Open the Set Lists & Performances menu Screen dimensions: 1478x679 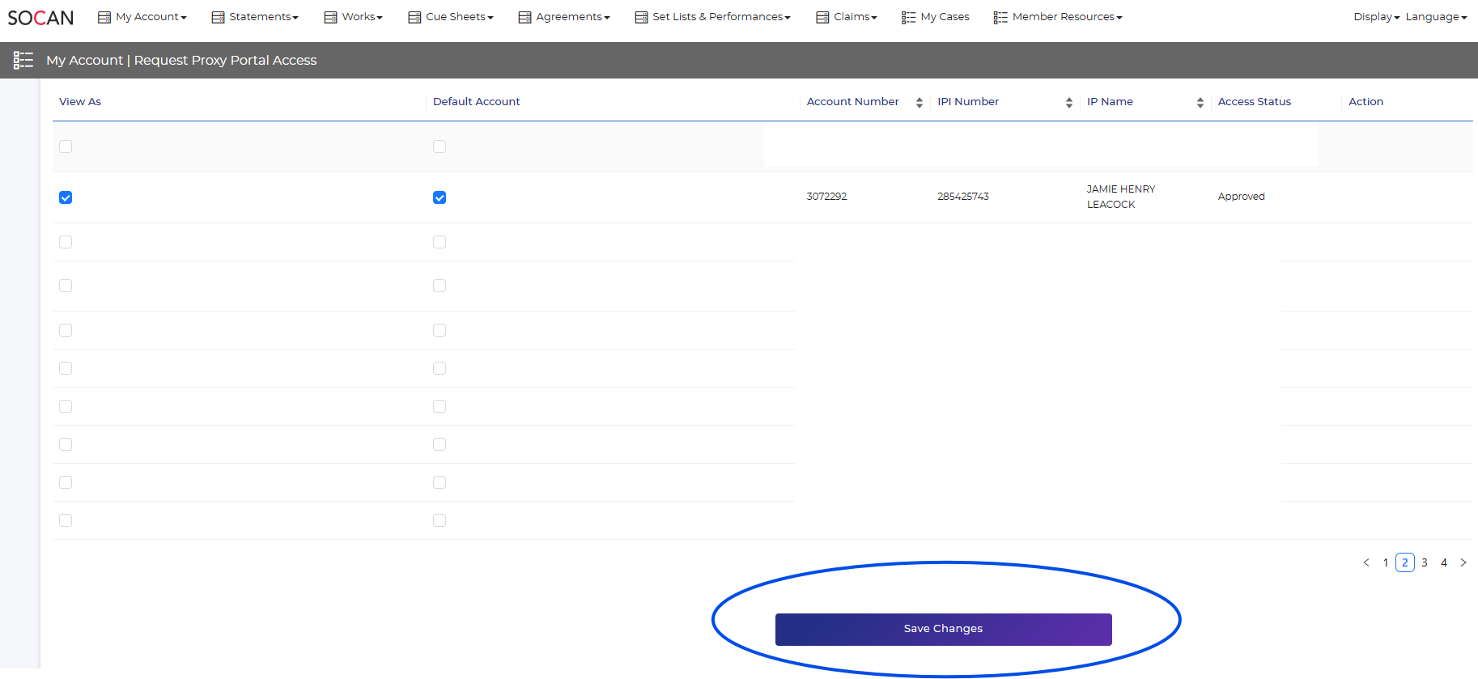click(713, 17)
